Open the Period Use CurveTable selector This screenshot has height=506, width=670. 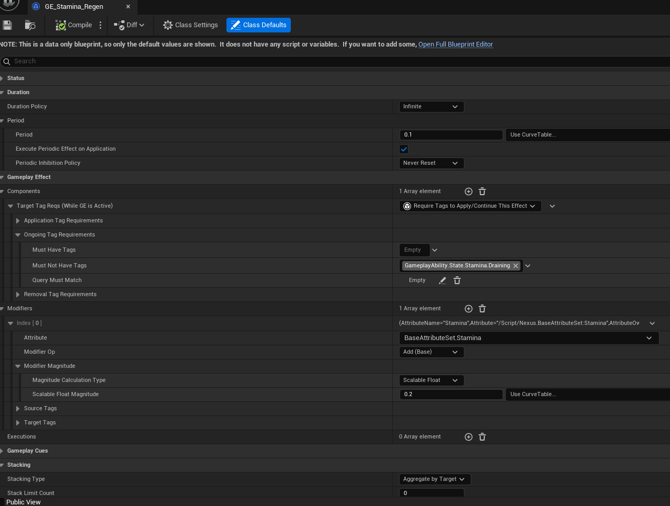587,134
